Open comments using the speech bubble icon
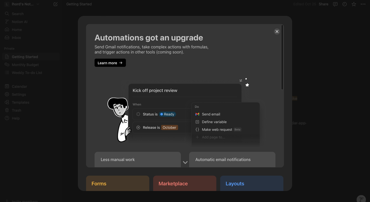This screenshot has width=370, height=202. [x=335, y=4]
